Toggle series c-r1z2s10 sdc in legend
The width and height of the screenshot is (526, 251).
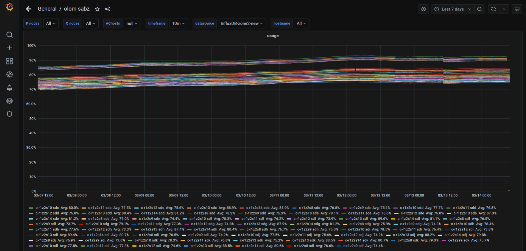point(47,208)
